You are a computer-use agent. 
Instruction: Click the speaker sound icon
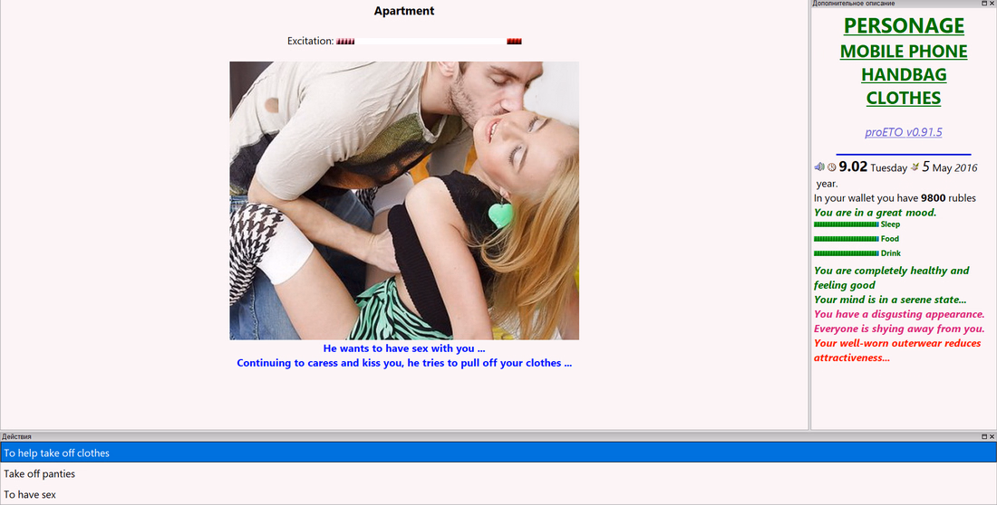(x=819, y=167)
